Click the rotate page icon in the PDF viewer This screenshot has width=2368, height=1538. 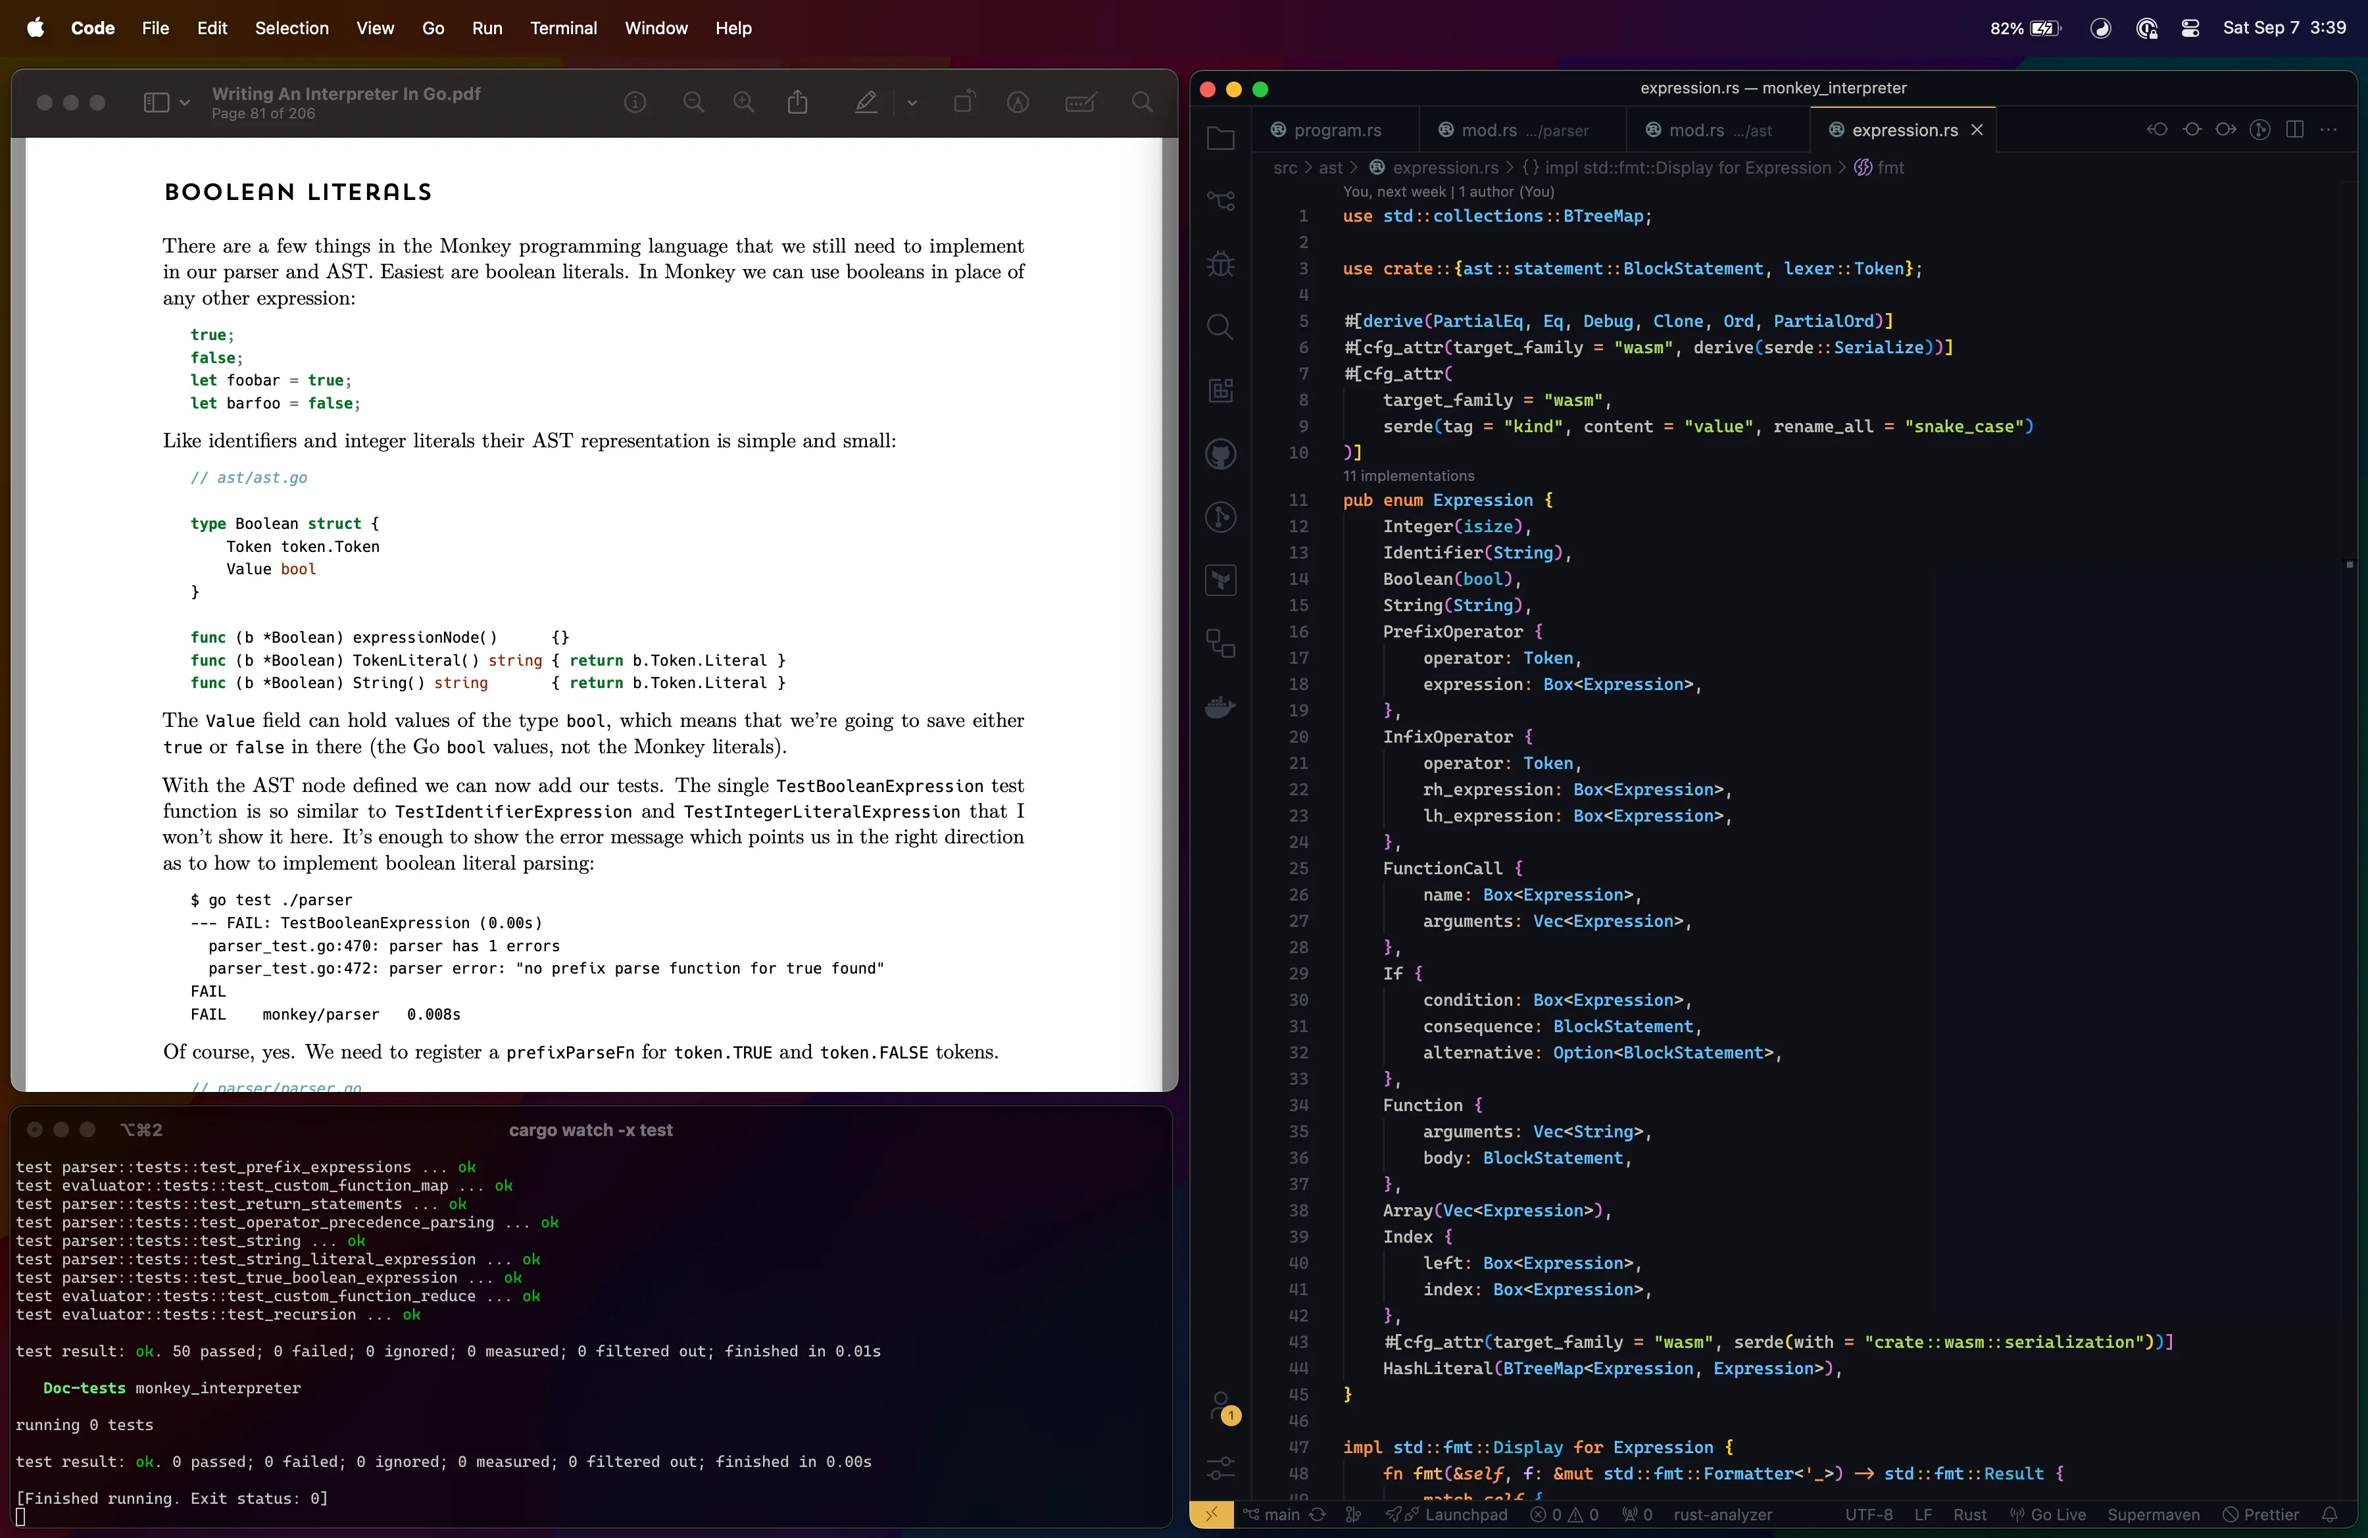coord(963,101)
